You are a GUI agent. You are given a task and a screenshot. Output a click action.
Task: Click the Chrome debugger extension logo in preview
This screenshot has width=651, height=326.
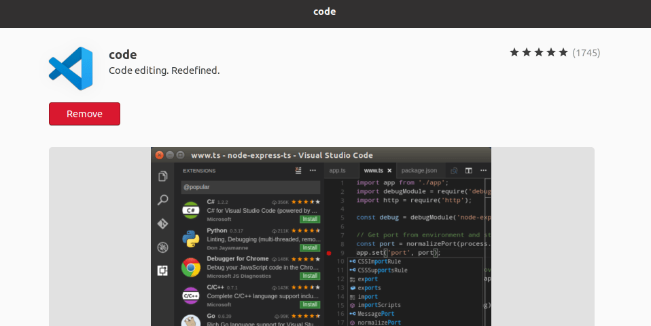[190, 268]
